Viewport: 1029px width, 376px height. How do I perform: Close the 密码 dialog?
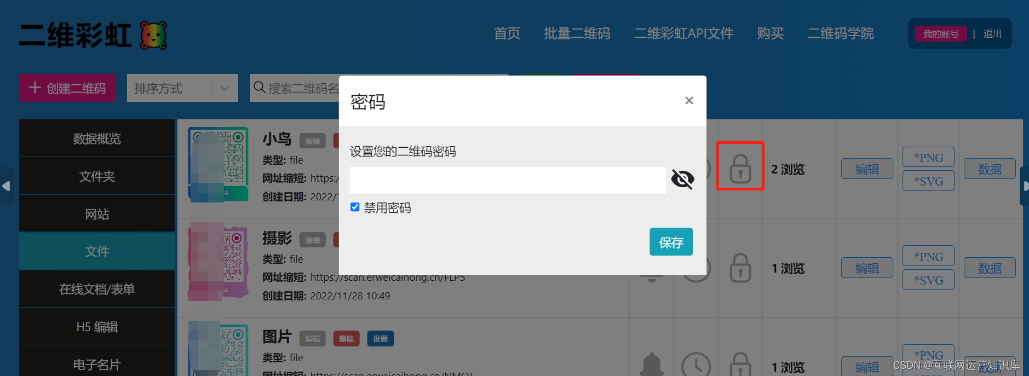click(689, 100)
